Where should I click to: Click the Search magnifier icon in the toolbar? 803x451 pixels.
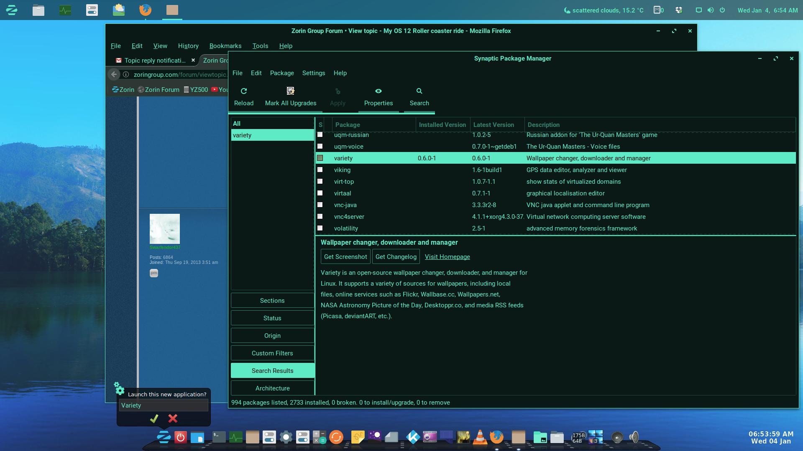[419, 91]
